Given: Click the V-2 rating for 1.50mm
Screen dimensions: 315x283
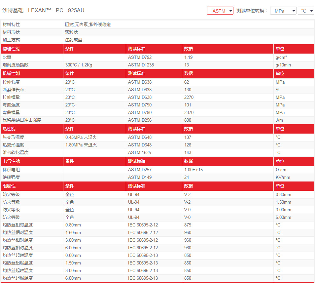Looking at the screenshot, I should 188,202.
